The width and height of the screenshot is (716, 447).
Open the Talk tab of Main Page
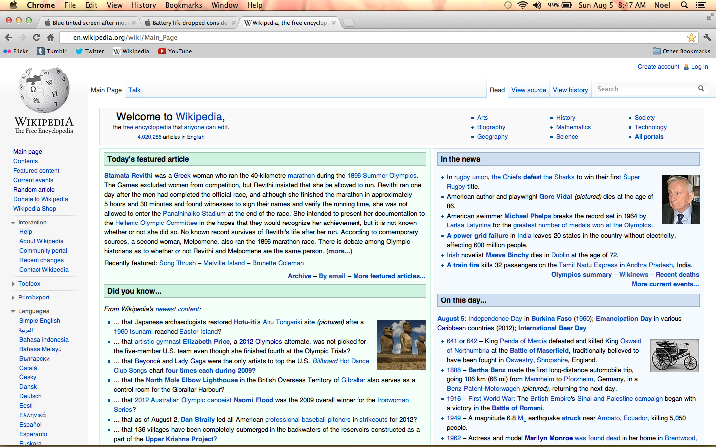[x=134, y=90]
